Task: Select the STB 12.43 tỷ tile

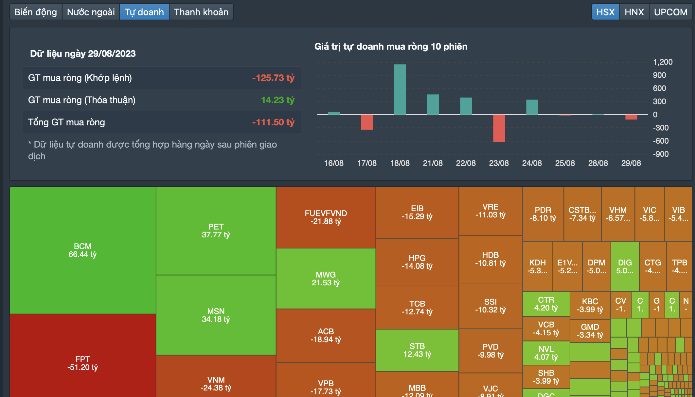Action: (417, 350)
